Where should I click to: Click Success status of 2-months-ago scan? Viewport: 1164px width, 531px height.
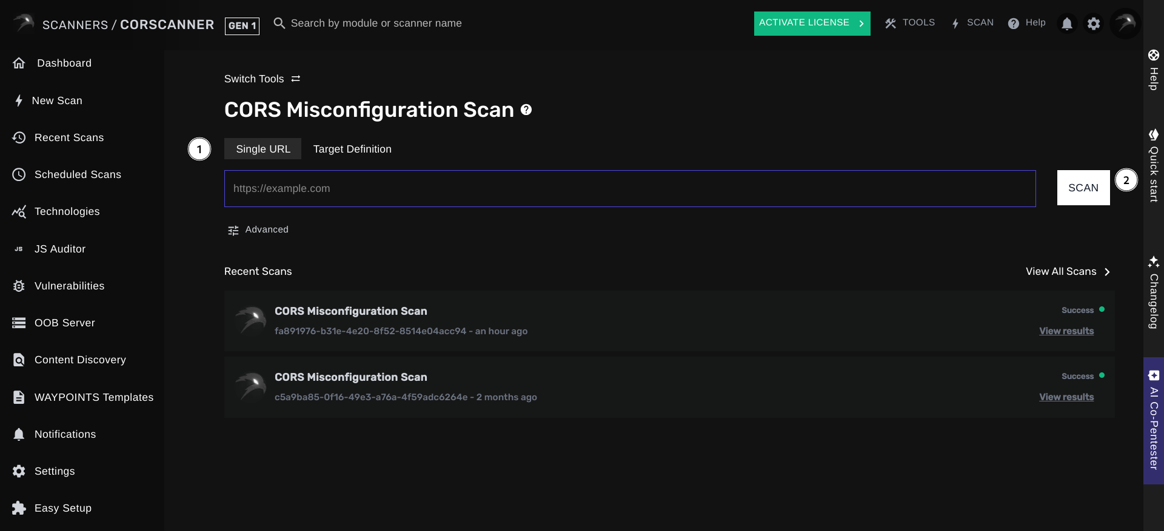(1077, 376)
